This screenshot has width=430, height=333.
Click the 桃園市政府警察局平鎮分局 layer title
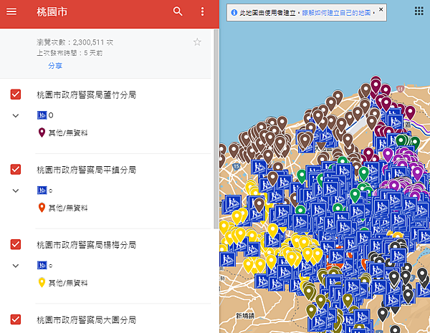pyautogui.click(x=87, y=170)
